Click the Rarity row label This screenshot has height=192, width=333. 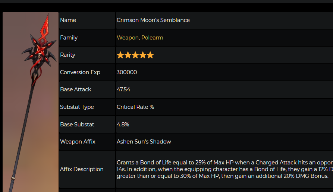67,55
